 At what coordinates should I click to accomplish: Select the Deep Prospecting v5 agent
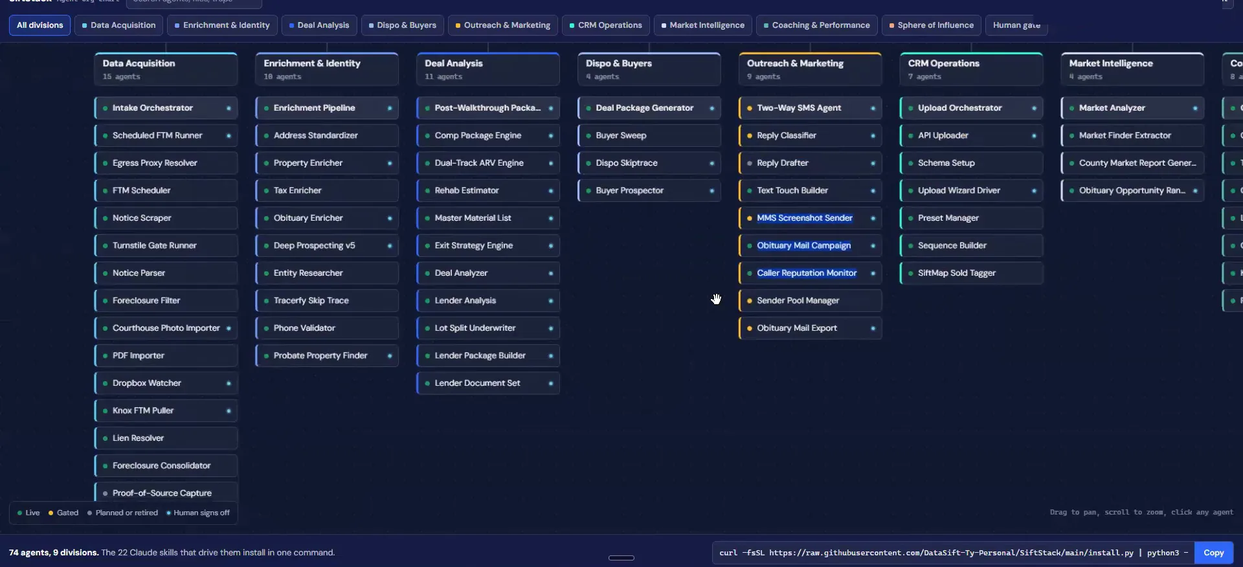(x=327, y=246)
